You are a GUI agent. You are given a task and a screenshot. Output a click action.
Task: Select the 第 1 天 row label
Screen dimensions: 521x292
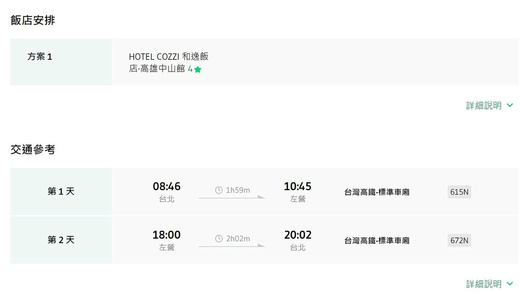[61, 191]
